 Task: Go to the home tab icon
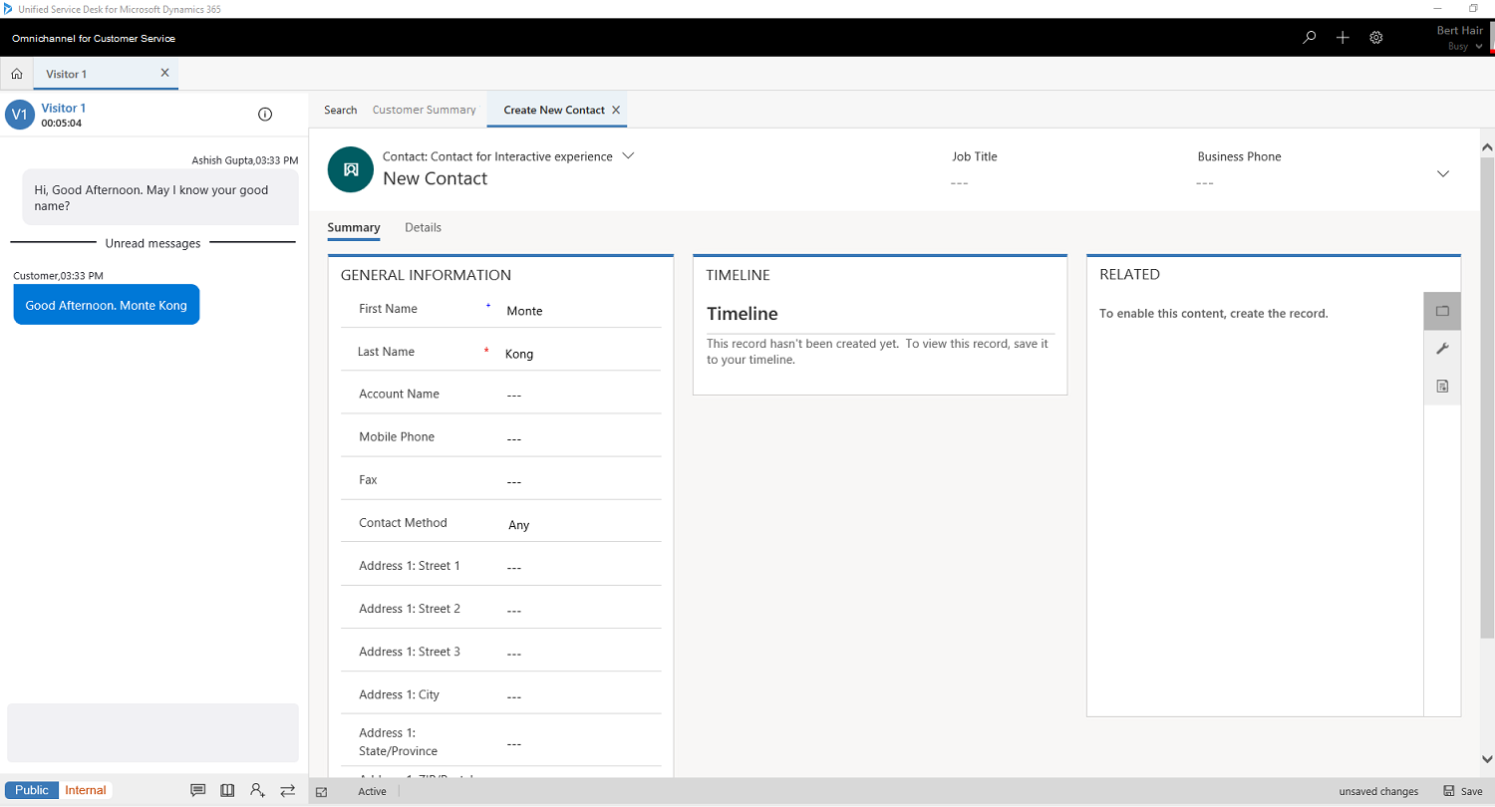[x=17, y=74]
